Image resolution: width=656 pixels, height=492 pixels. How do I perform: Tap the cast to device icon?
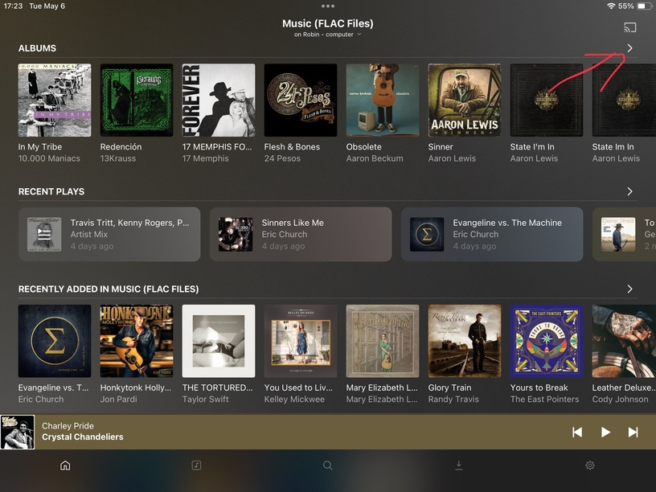pyautogui.click(x=629, y=27)
